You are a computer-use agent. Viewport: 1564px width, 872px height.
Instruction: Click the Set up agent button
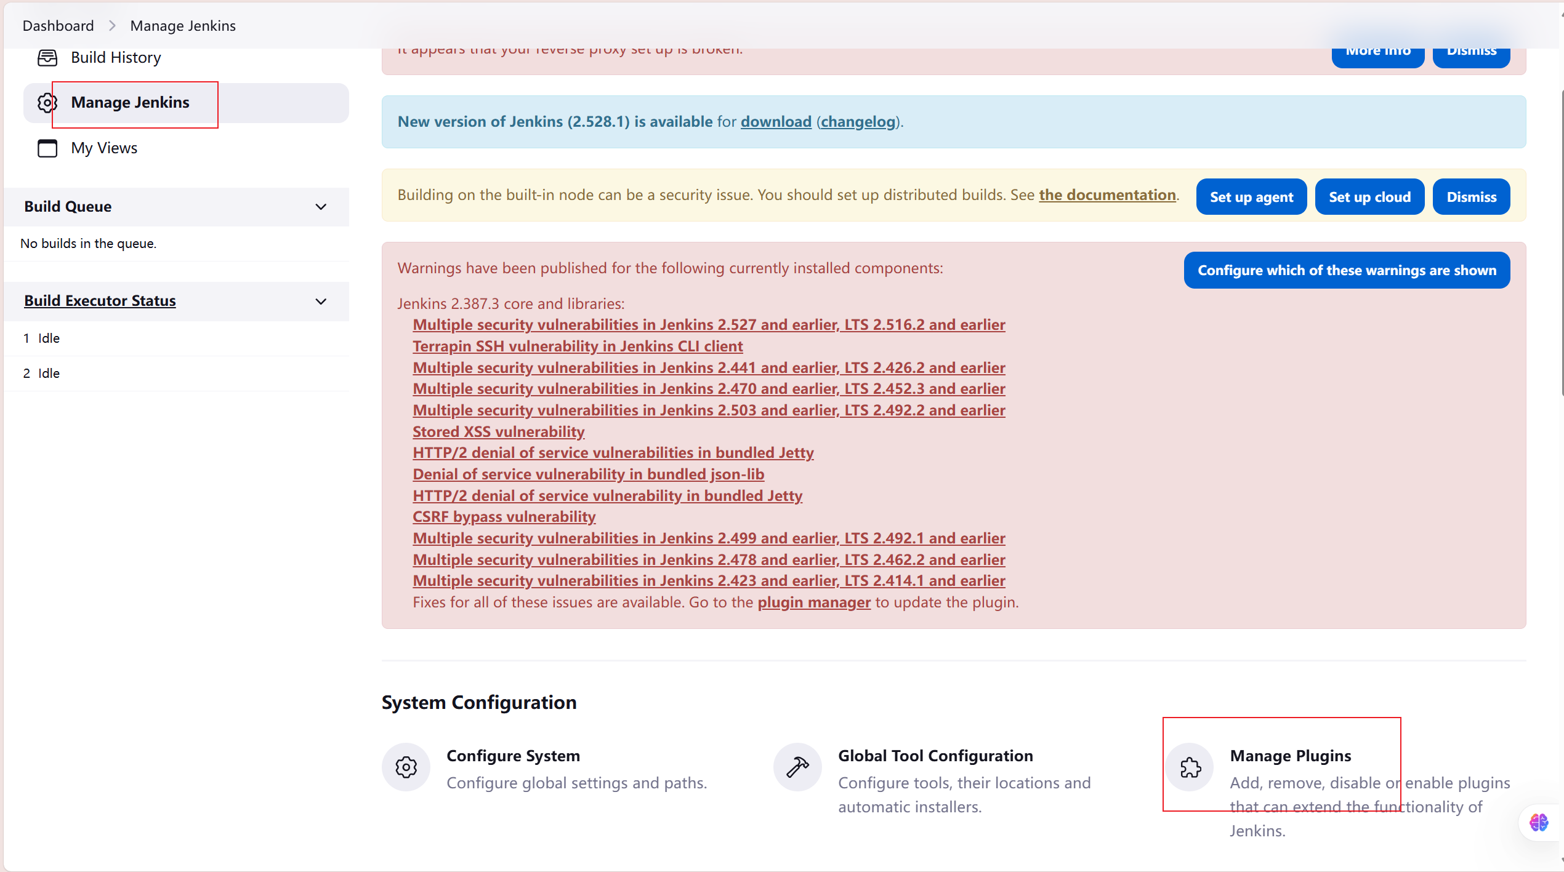pyautogui.click(x=1251, y=197)
